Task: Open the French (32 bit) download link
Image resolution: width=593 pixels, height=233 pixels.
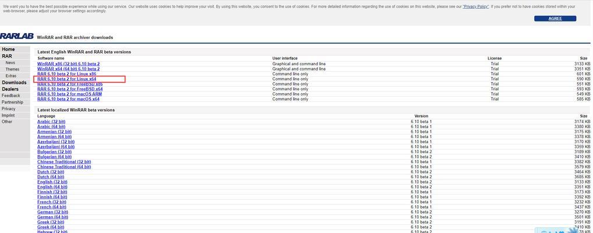Action: (x=51, y=202)
